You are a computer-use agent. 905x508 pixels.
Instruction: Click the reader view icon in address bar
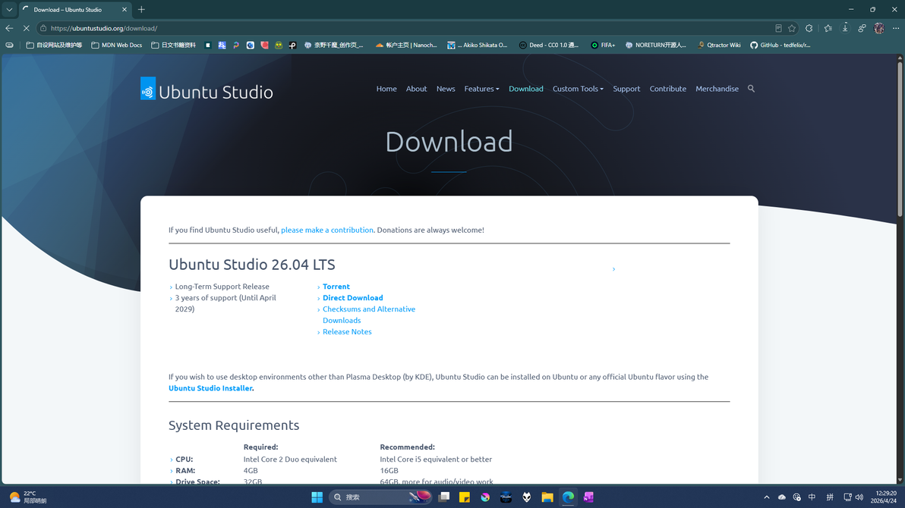[x=778, y=28]
